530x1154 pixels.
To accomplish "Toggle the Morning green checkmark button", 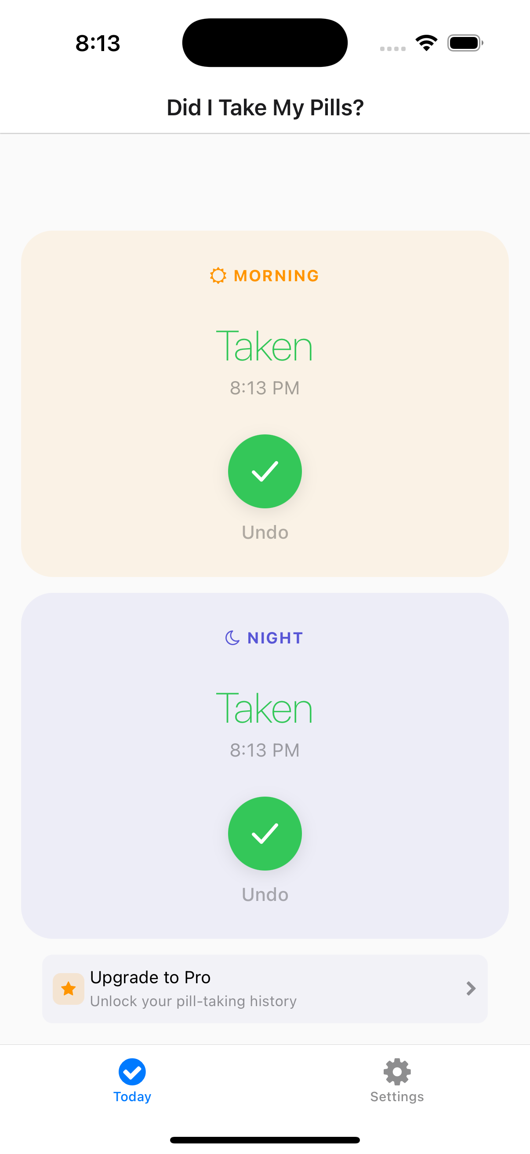I will [x=265, y=471].
